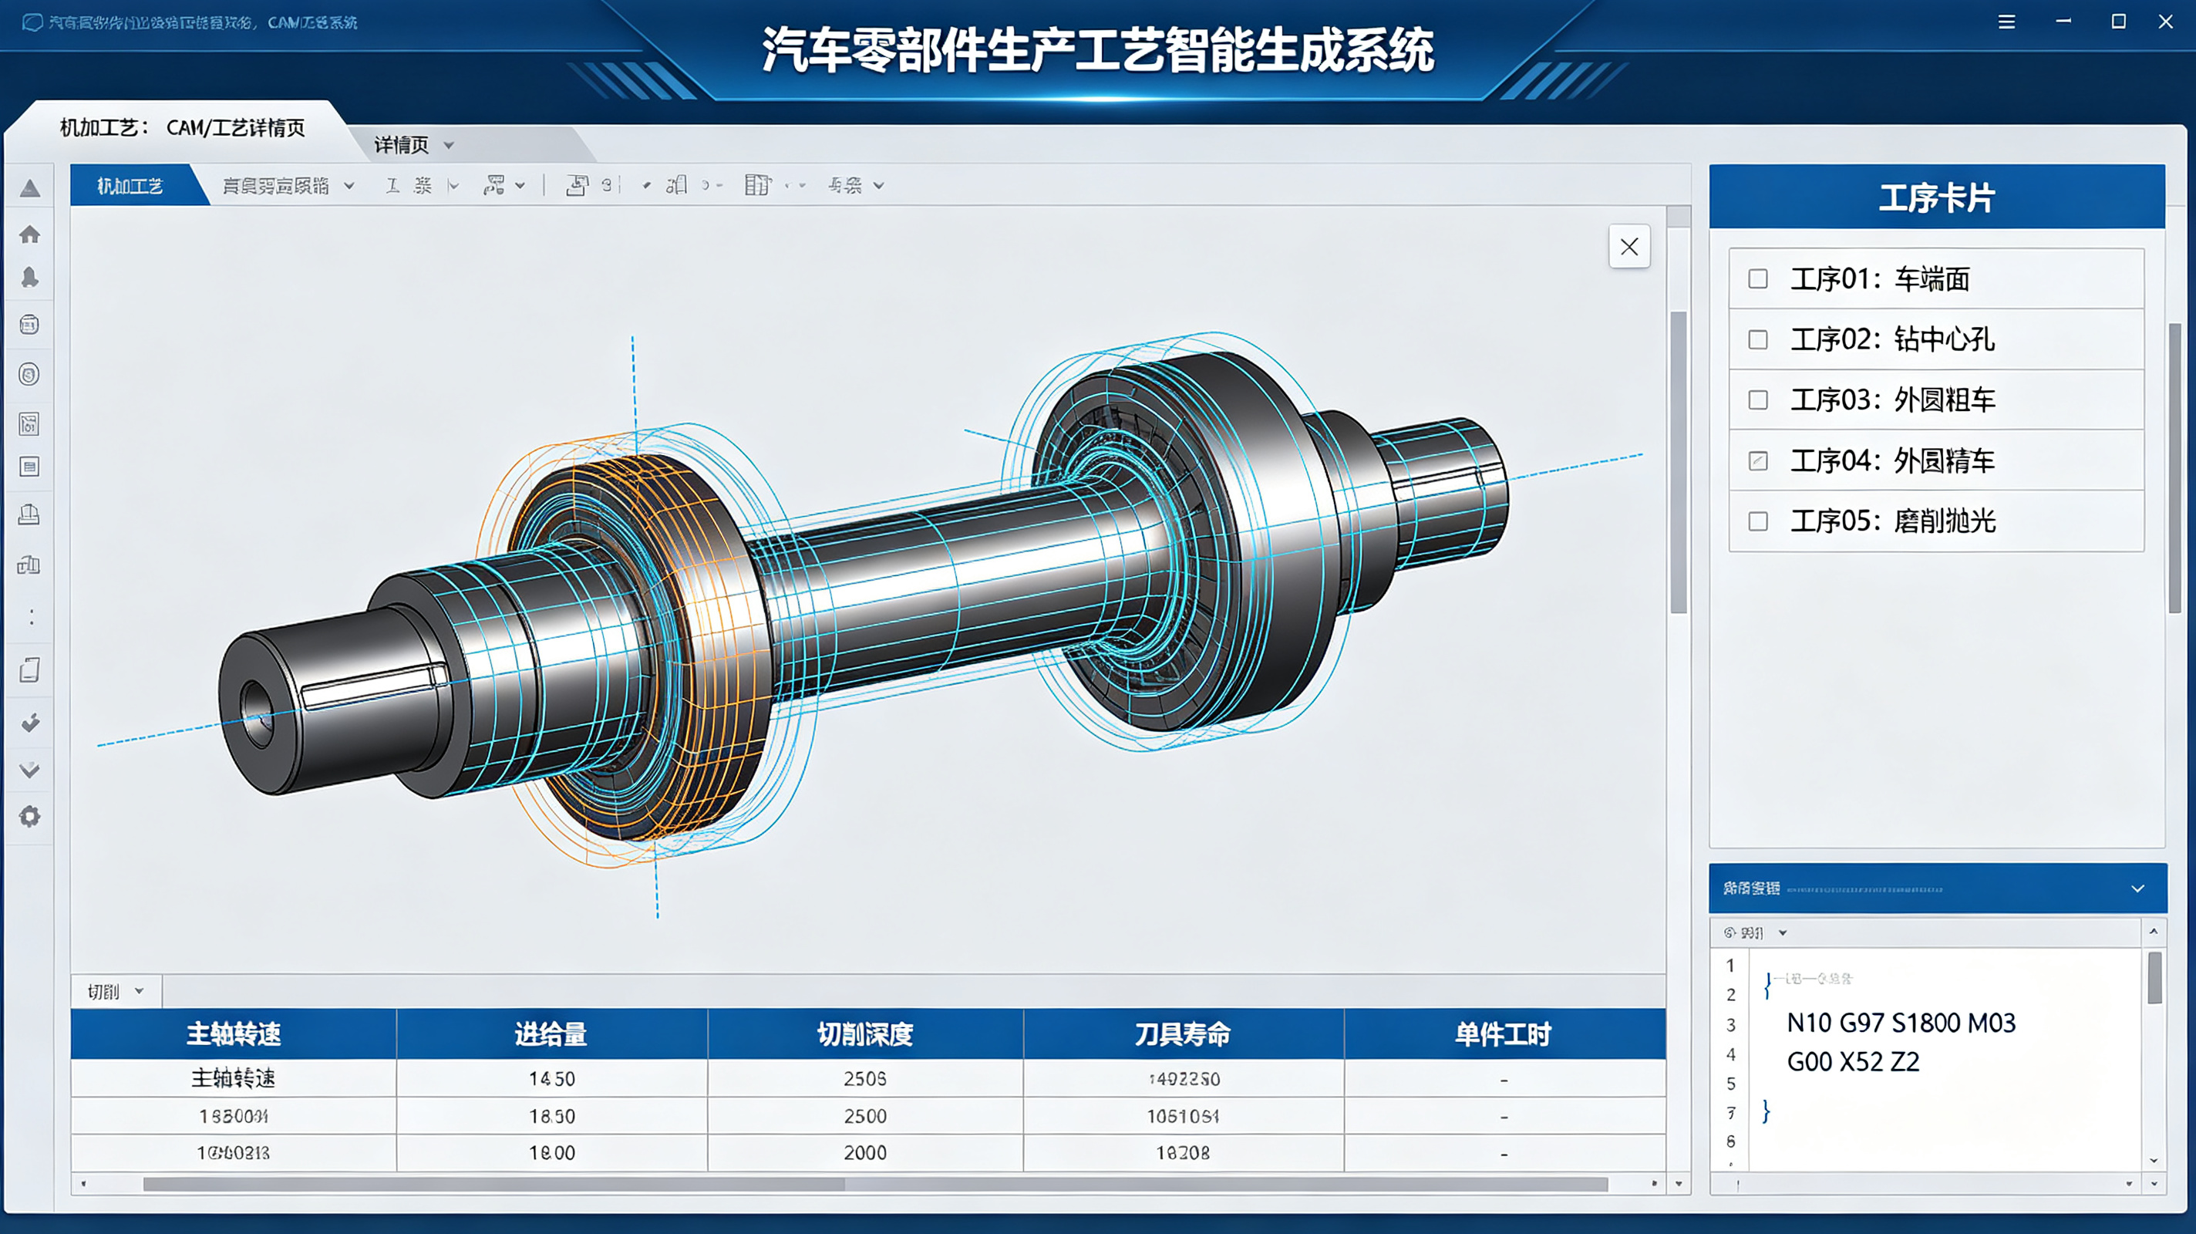Click the home icon in left sidebar
Image resolution: width=2196 pixels, height=1234 pixels.
(30, 234)
